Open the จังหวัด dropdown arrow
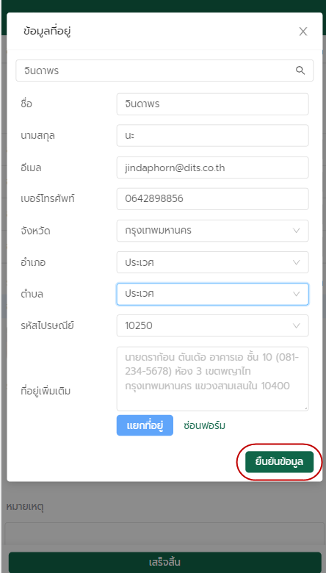The width and height of the screenshot is (326, 573). coord(297,231)
